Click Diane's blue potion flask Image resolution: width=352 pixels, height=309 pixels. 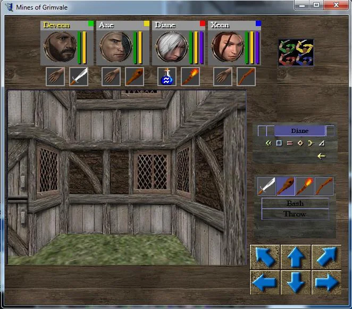click(167, 77)
